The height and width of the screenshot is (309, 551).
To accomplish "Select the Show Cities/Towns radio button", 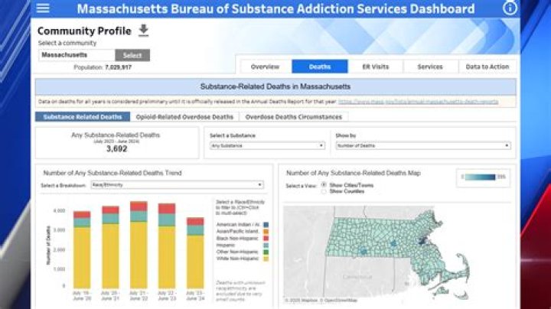I will (324, 184).
